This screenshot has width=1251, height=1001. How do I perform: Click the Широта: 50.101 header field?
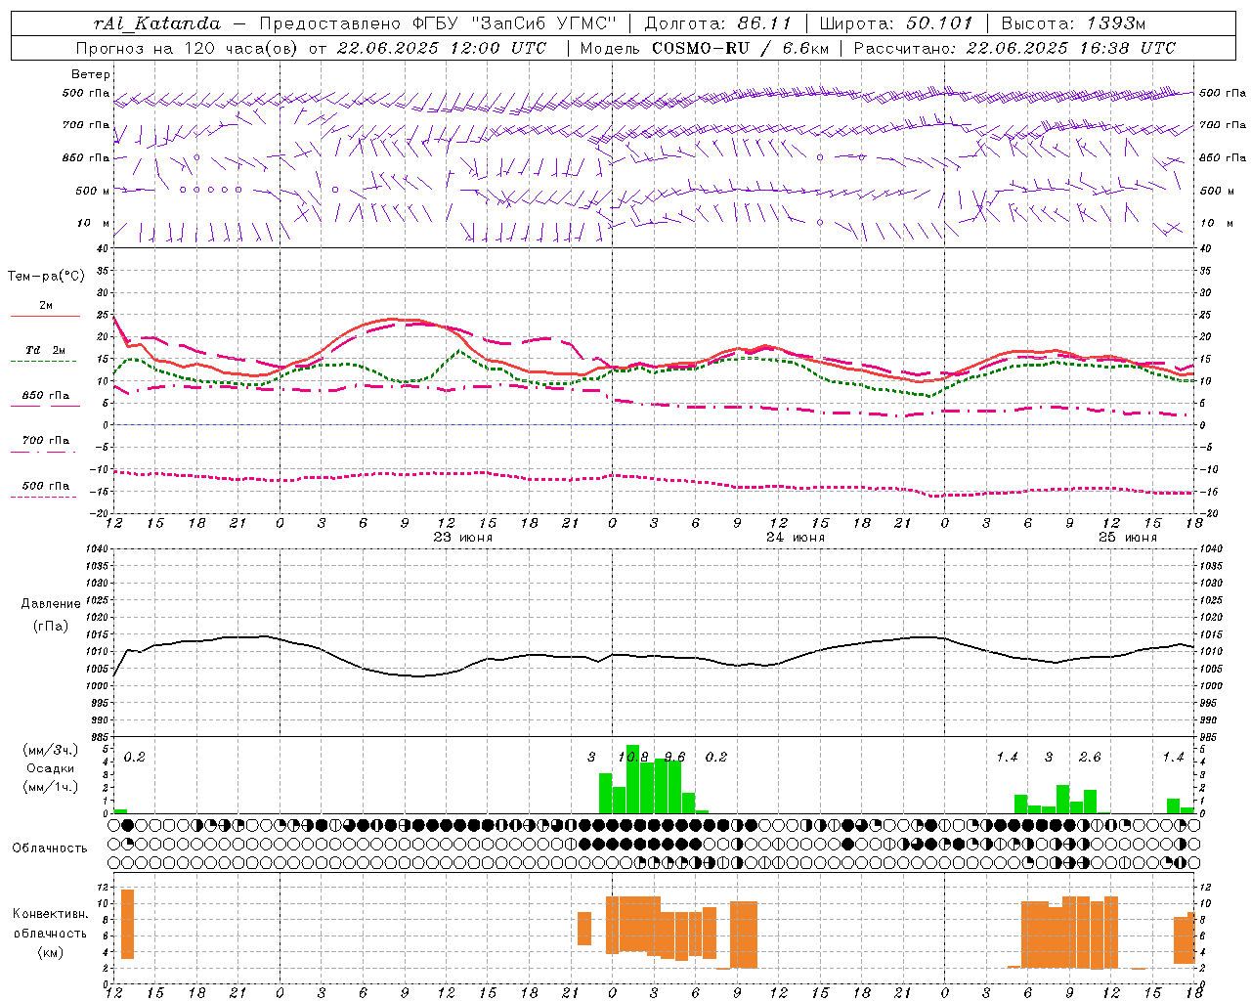(x=896, y=23)
